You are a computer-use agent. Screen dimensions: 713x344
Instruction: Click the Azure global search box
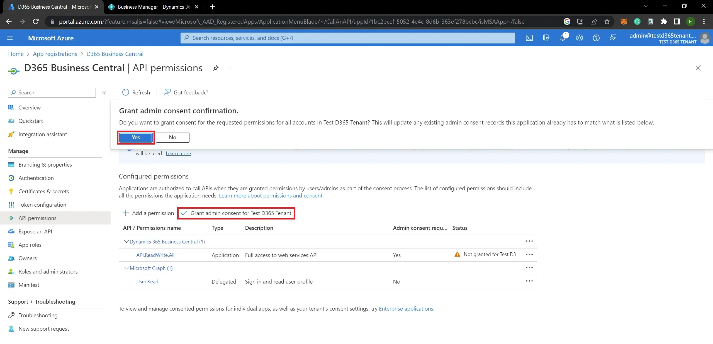click(x=347, y=38)
